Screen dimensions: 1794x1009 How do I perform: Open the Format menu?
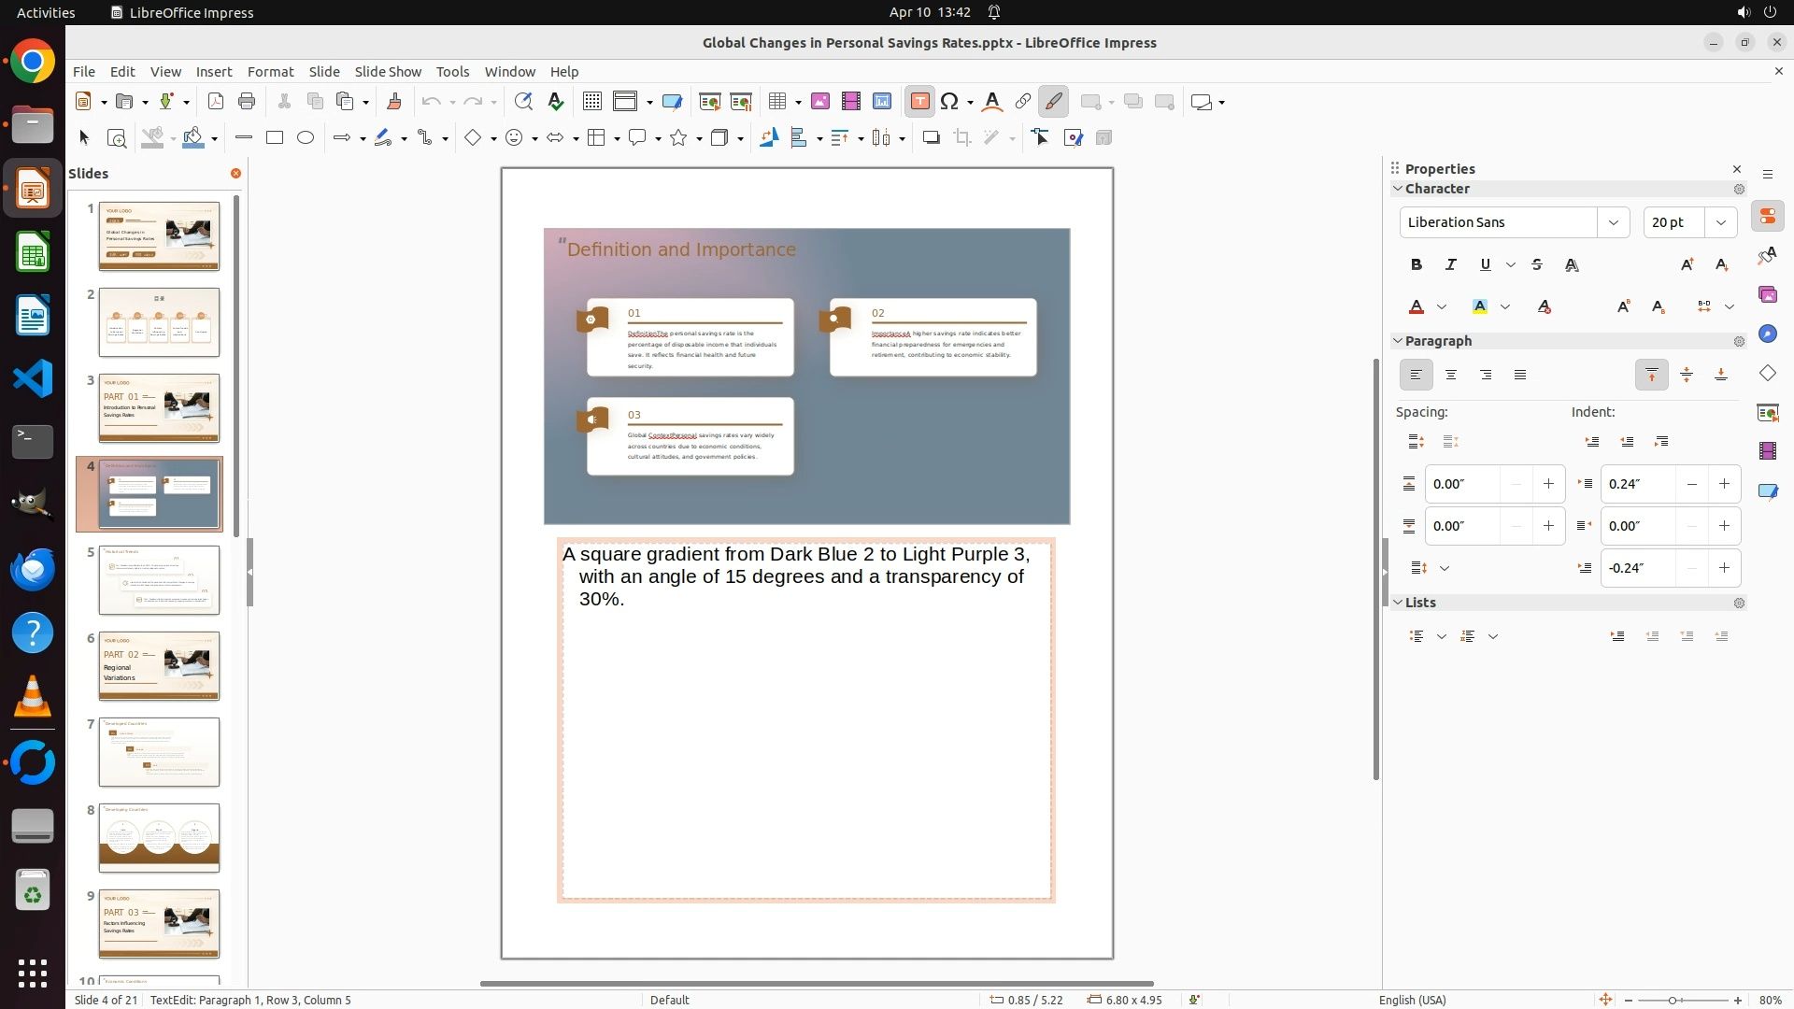tap(270, 71)
